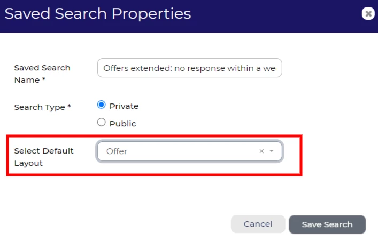The image size is (378, 241).
Task: Click the Saved Search Properties title text
Action: click(x=97, y=13)
